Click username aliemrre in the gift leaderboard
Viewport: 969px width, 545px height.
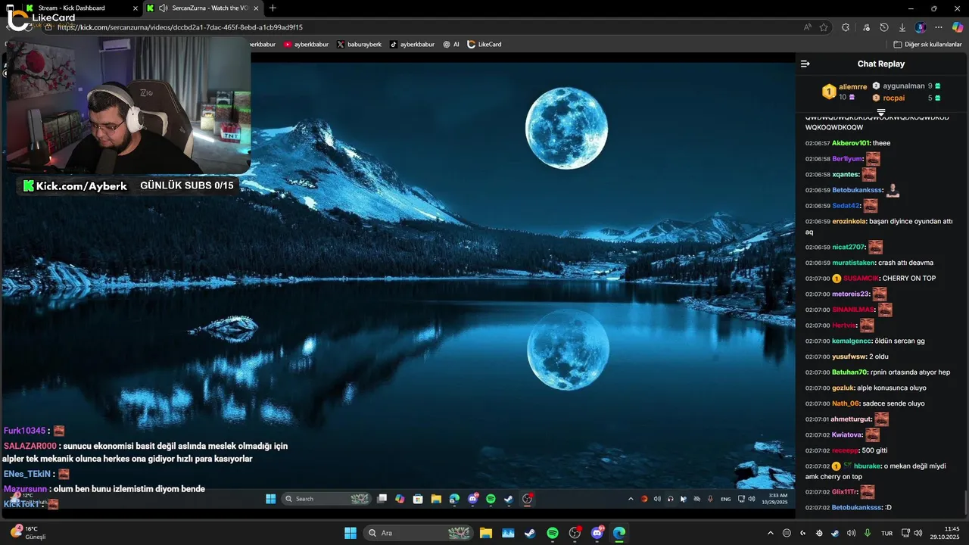pyautogui.click(x=852, y=87)
